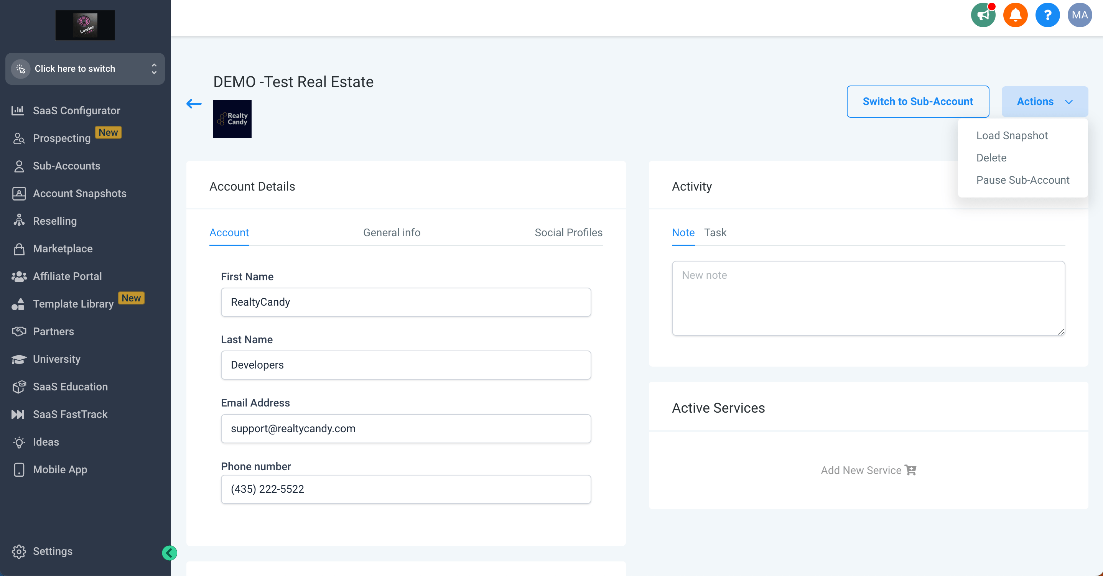Expand the Click here to switch selector
Image resolution: width=1103 pixels, height=576 pixels.
tap(85, 69)
